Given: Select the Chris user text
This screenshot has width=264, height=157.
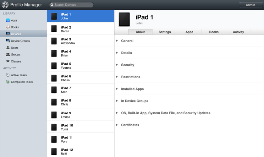Looking at the screenshot, I should (64, 104).
